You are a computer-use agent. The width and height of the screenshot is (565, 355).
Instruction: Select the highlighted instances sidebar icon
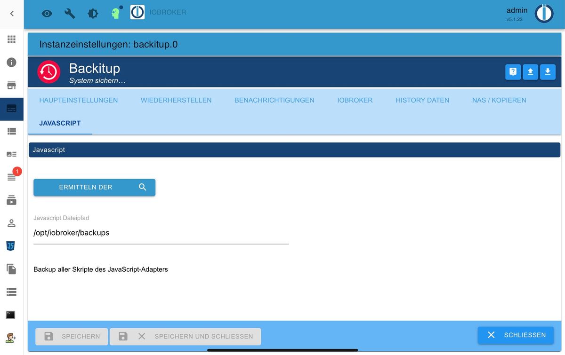click(x=11, y=109)
